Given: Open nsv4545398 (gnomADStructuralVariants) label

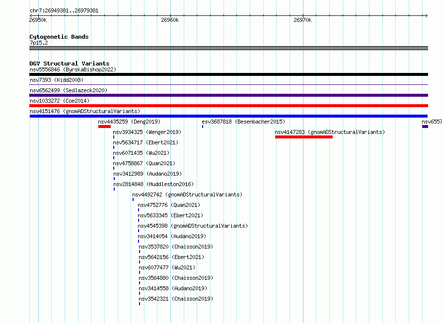Looking at the screenshot, I should [x=193, y=226].
